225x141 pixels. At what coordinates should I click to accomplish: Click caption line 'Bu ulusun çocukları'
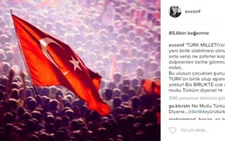click(197, 74)
